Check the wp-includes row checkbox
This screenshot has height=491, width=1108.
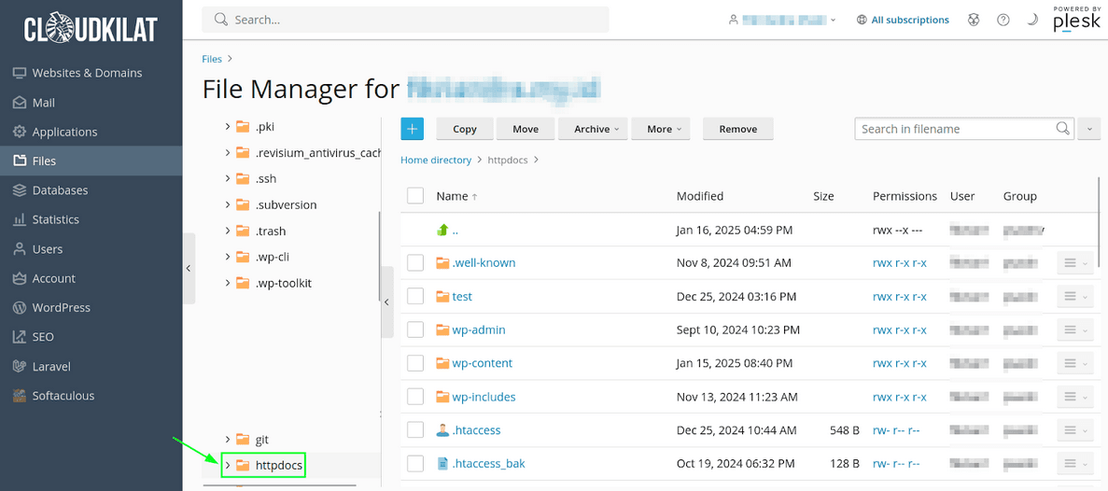[415, 397]
